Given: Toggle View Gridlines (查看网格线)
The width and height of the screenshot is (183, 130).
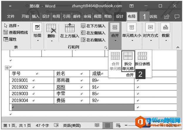Looking at the screenshot, I should pyautogui.click(x=16, y=32).
